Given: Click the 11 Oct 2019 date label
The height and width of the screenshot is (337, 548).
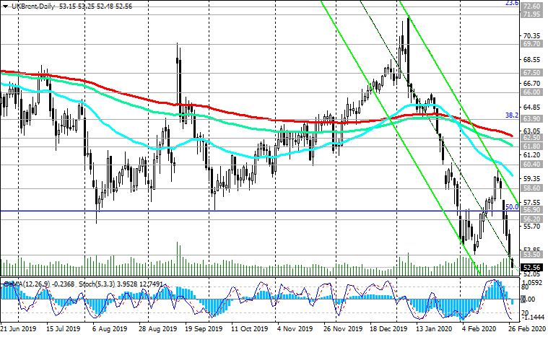Looking at the screenshot, I should point(249,329).
